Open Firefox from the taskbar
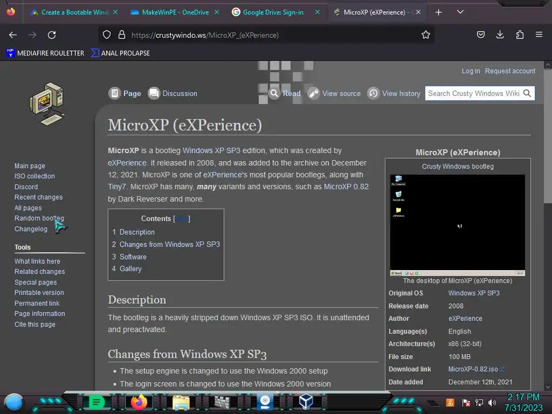Image resolution: width=552 pixels, height=414 pixels. [139, 402]
